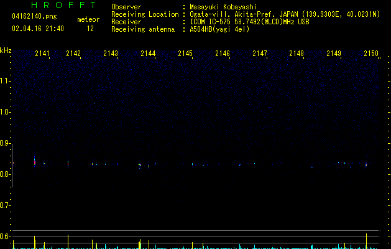
Task: Click the 2146 time marker
Action: coord(223,54)
